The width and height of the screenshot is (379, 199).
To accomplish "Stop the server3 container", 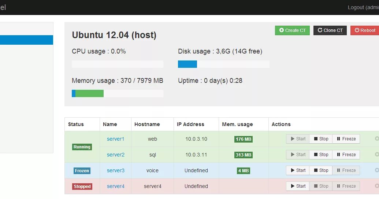I will [x=321, y=170].
